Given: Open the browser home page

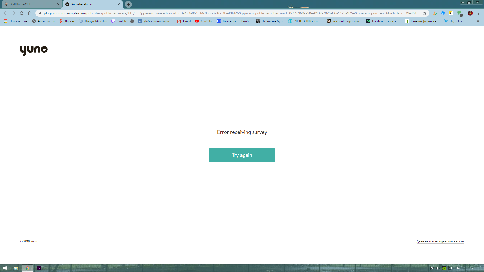Looking at the screenshot, I should [x=30, y=13].
